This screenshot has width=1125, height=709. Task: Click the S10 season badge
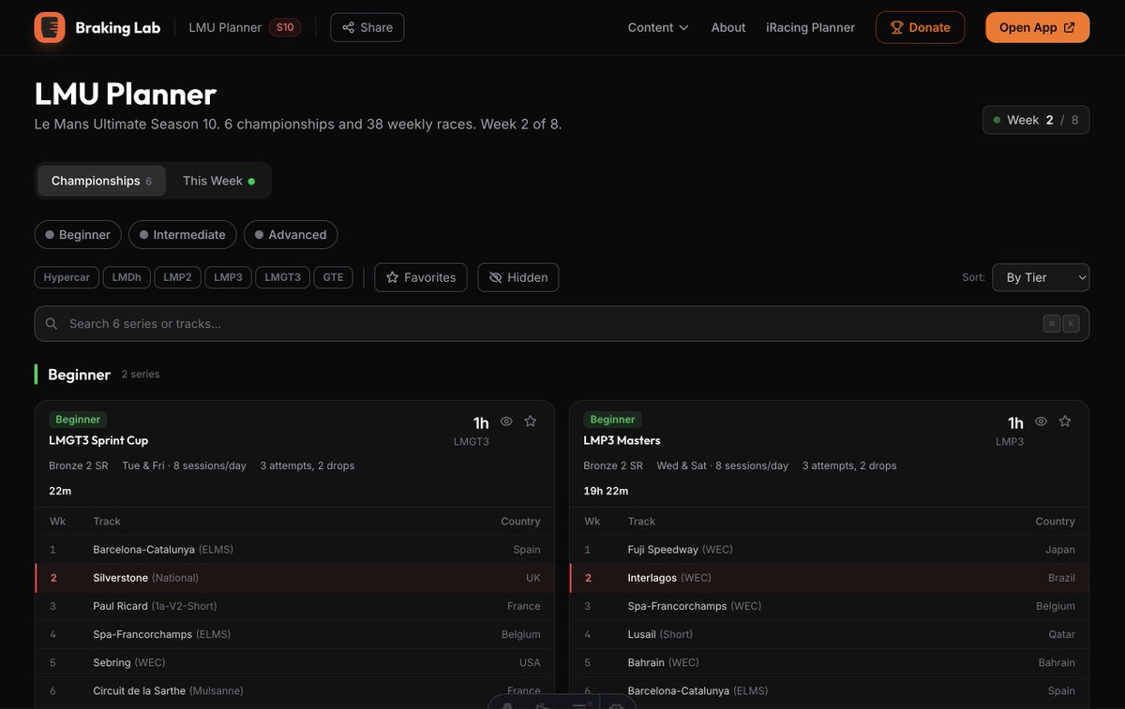(285, 27)
